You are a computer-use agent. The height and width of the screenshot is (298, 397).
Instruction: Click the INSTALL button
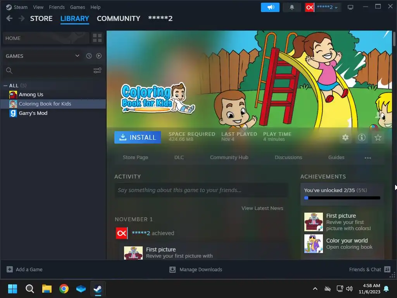tap(138, 137)
